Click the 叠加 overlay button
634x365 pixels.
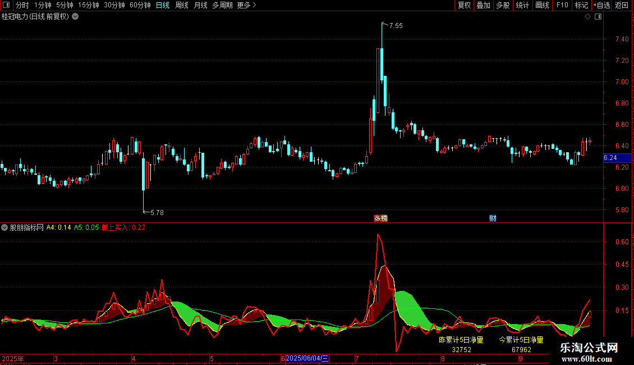tap(484, 5)
